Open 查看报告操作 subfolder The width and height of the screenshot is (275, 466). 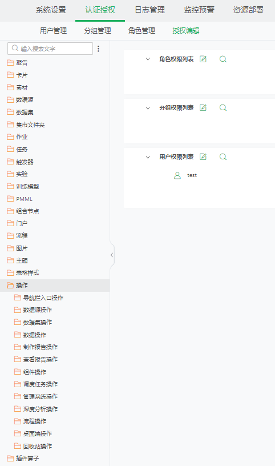coord(41,360)
